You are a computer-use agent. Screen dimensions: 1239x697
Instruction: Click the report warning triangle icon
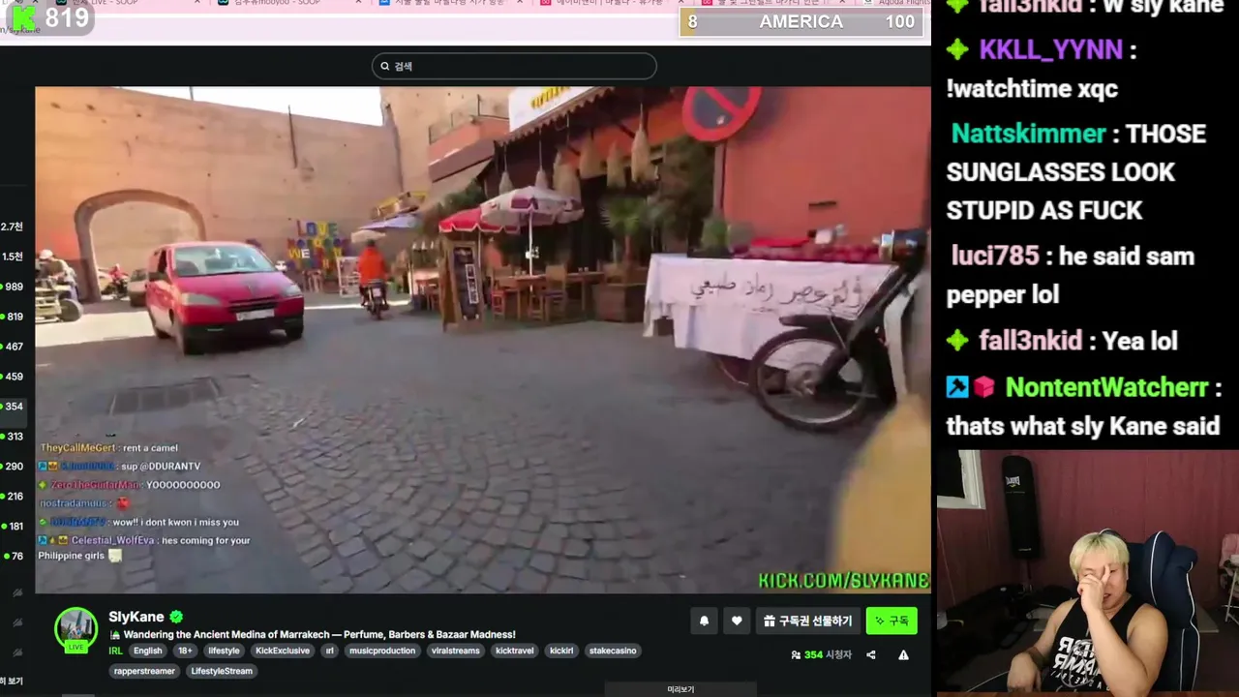903,654
